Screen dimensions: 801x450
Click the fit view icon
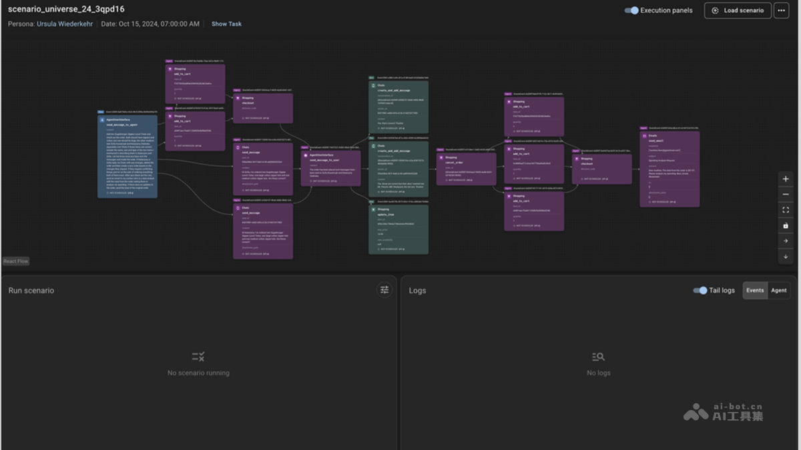[x=786, y=210]
